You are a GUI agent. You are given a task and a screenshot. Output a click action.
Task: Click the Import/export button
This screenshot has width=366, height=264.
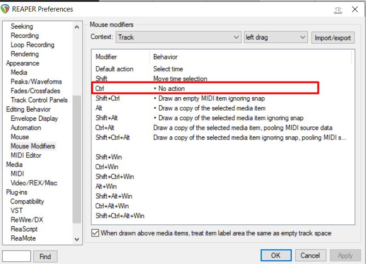coord(333,38)
